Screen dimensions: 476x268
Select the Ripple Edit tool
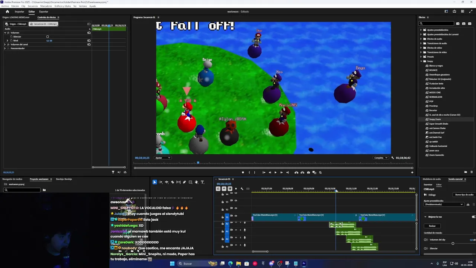coord(167,182)
